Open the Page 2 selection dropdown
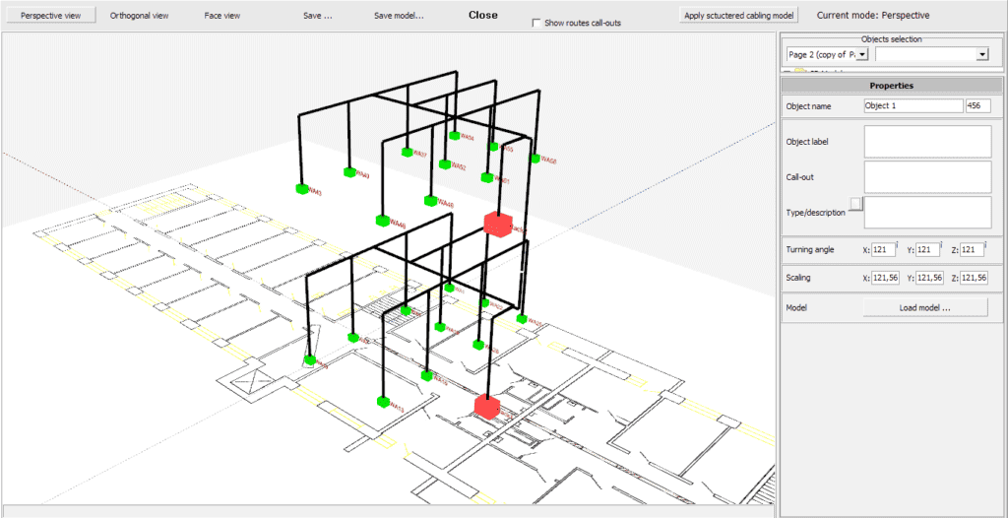 pyautogui.click(x=862, y=55)
